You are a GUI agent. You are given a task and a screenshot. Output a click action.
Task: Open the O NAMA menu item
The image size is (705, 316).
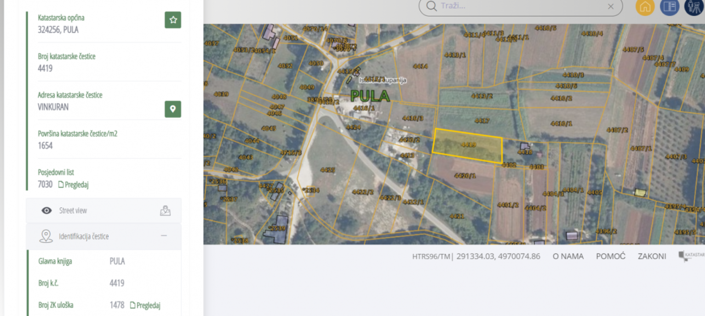(568, 256)
